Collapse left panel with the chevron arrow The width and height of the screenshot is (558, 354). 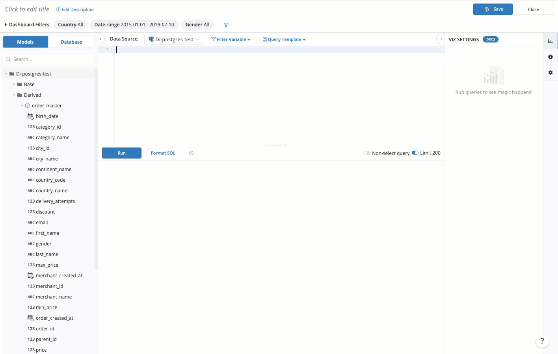(x=101, y=39)
